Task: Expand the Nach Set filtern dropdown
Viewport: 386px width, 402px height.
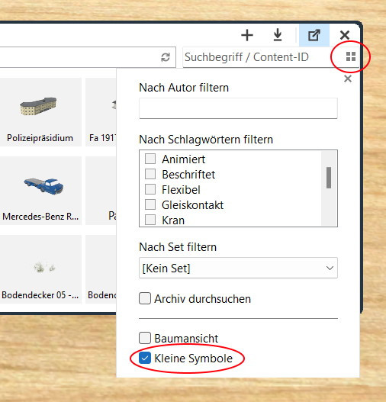Action: 238,268
